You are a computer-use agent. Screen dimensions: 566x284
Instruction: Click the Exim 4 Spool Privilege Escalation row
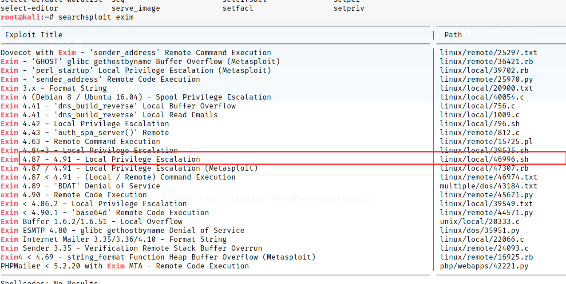click(x=136, y=97)
